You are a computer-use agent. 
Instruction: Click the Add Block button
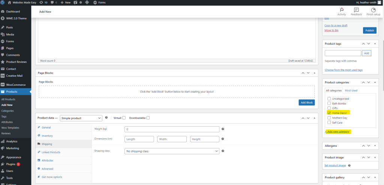307,103
